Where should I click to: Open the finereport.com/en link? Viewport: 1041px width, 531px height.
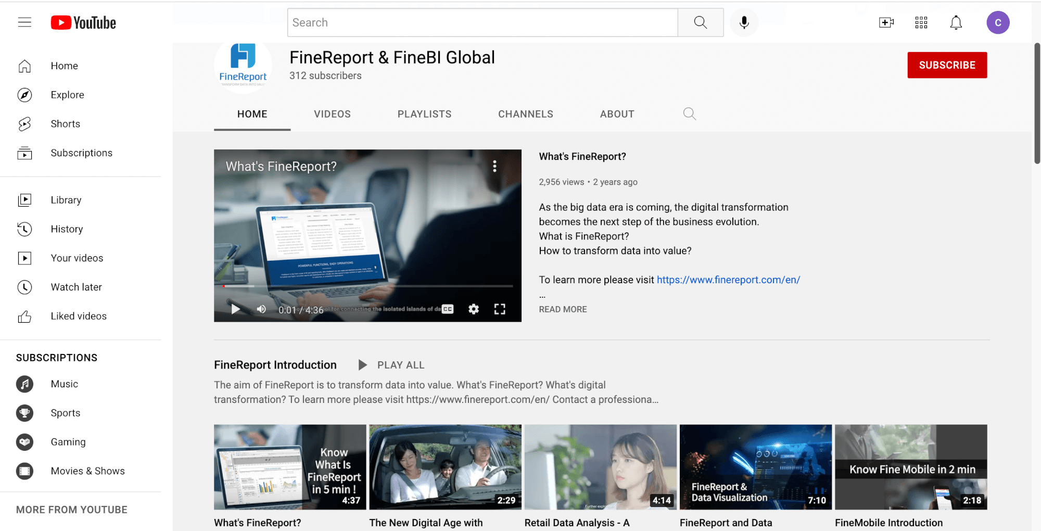pyautogui.click(x=728, y=280)
